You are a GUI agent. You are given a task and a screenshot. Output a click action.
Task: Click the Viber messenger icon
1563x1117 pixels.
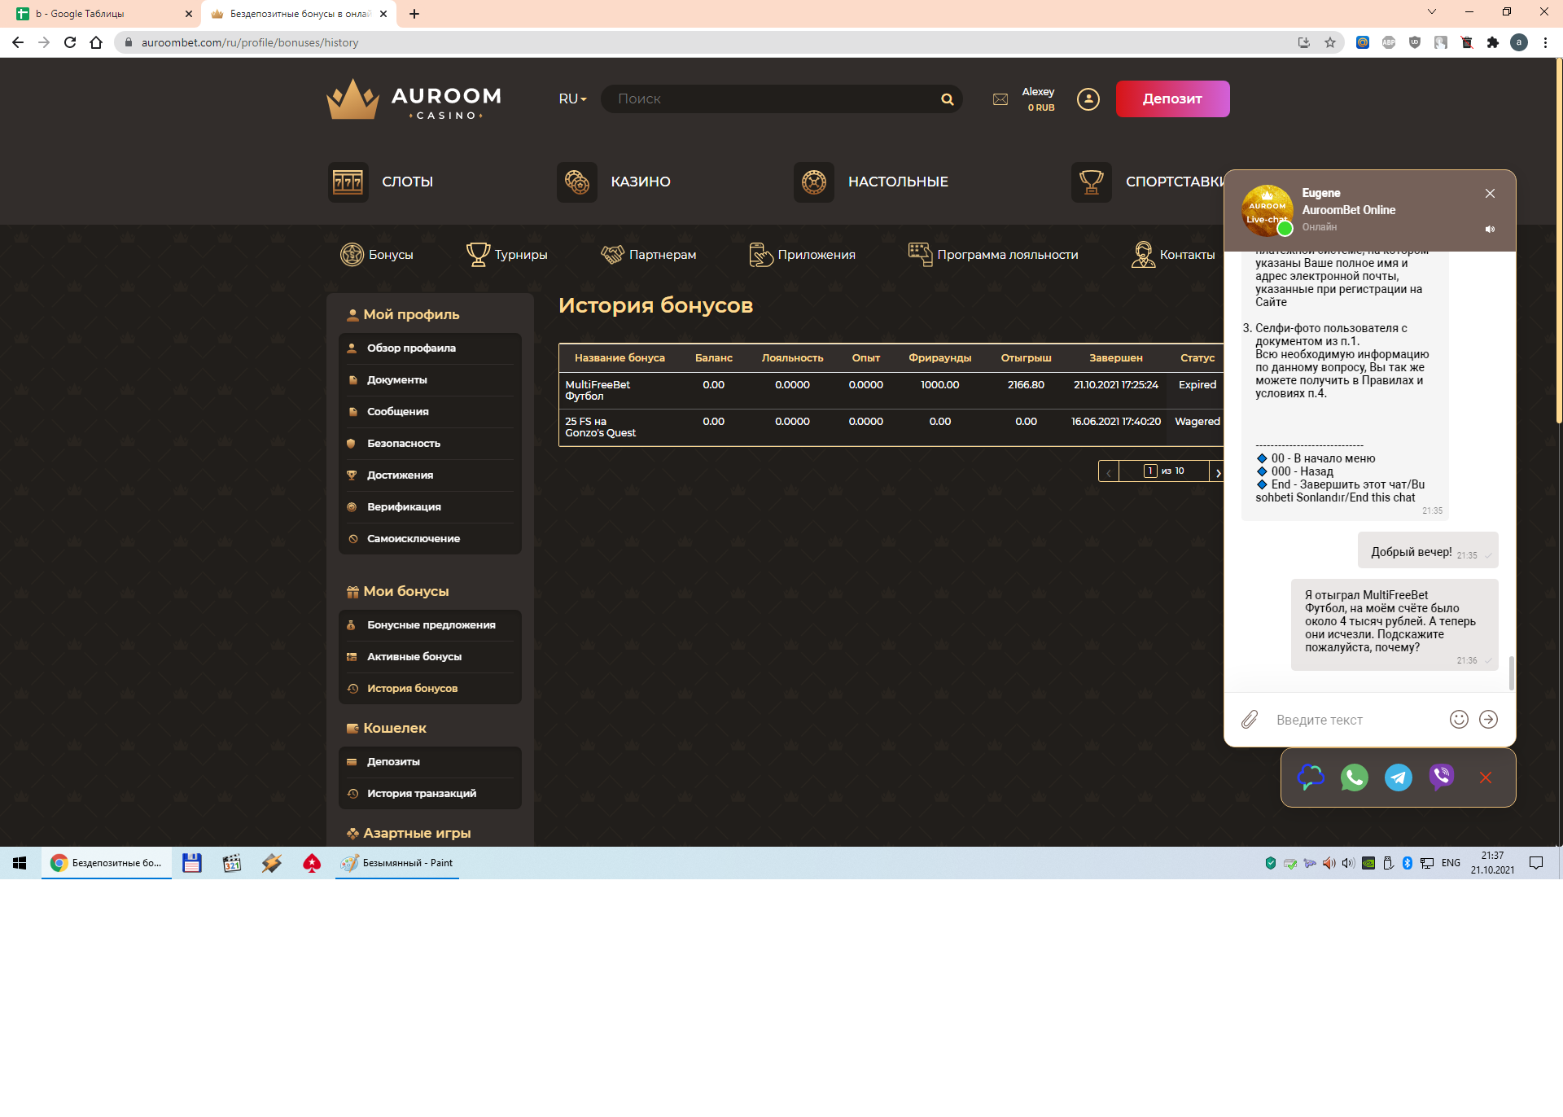tap(1441, 778)
